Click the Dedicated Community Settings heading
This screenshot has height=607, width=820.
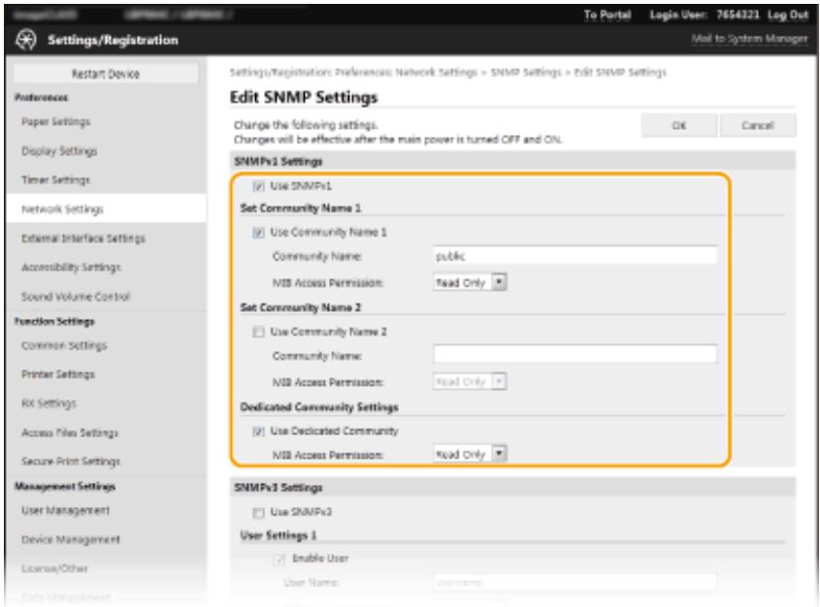pyautogui.click(x=319, y=407)
